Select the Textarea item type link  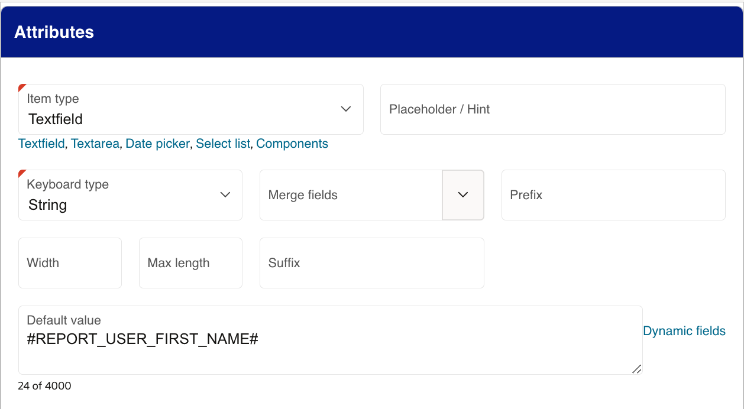[95, 143]
